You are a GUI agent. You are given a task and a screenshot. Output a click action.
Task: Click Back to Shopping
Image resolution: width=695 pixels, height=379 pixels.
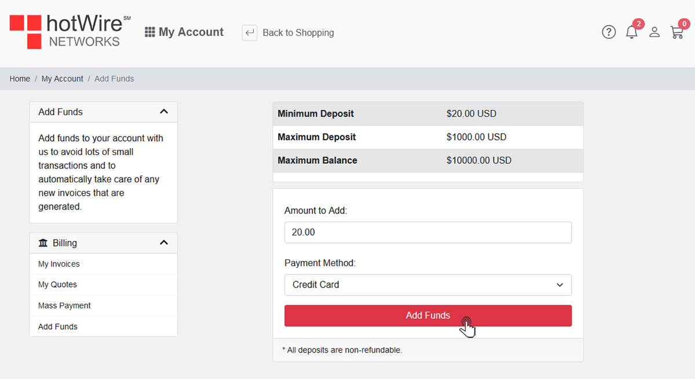click(298, 33)
